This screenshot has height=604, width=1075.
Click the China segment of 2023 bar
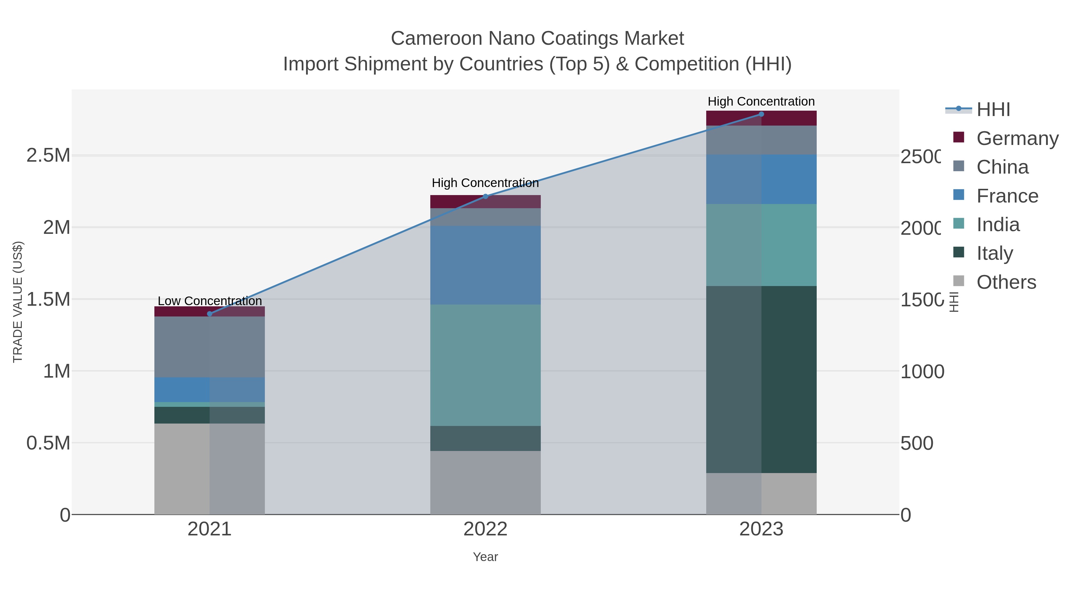pos(761,140)
